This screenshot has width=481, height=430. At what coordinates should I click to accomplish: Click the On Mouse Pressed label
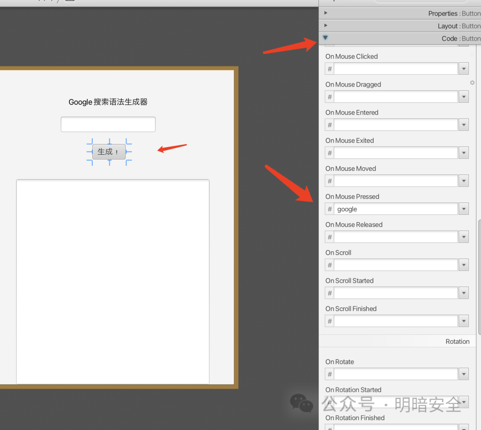pos(352,197)
